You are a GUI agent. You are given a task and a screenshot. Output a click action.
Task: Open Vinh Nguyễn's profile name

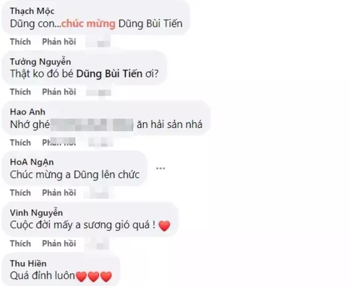coord(36,213)
